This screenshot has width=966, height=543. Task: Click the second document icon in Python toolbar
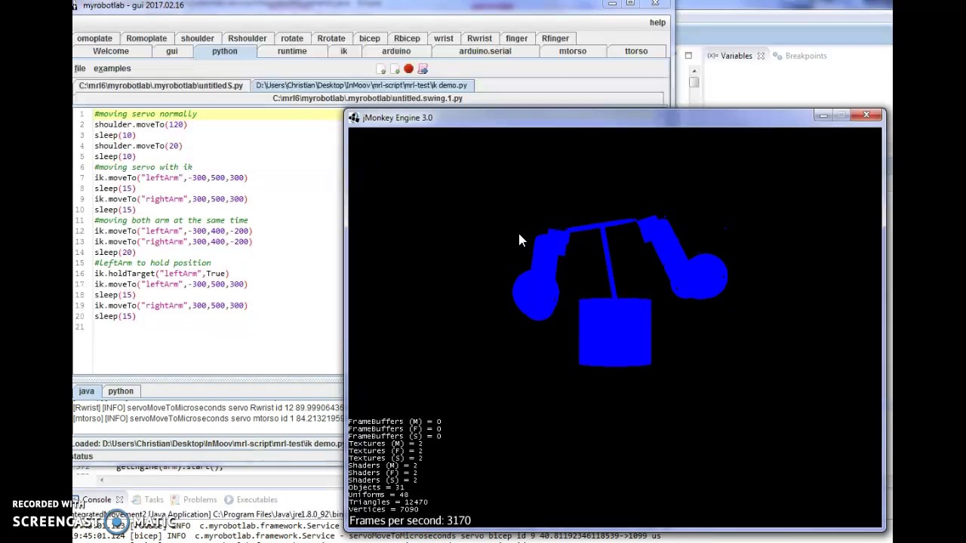[395, 69]
